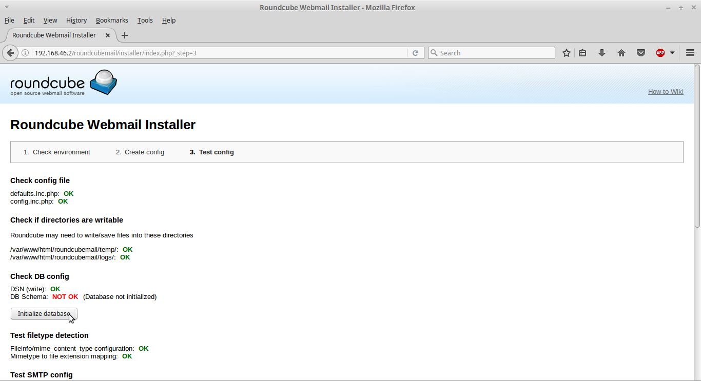Reload the page with the refresh icon
The width and height of the screenshot is (701, 381).
tap(415, 53)
